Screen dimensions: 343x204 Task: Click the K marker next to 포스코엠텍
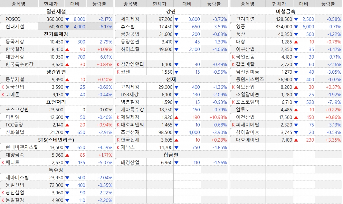233,102
